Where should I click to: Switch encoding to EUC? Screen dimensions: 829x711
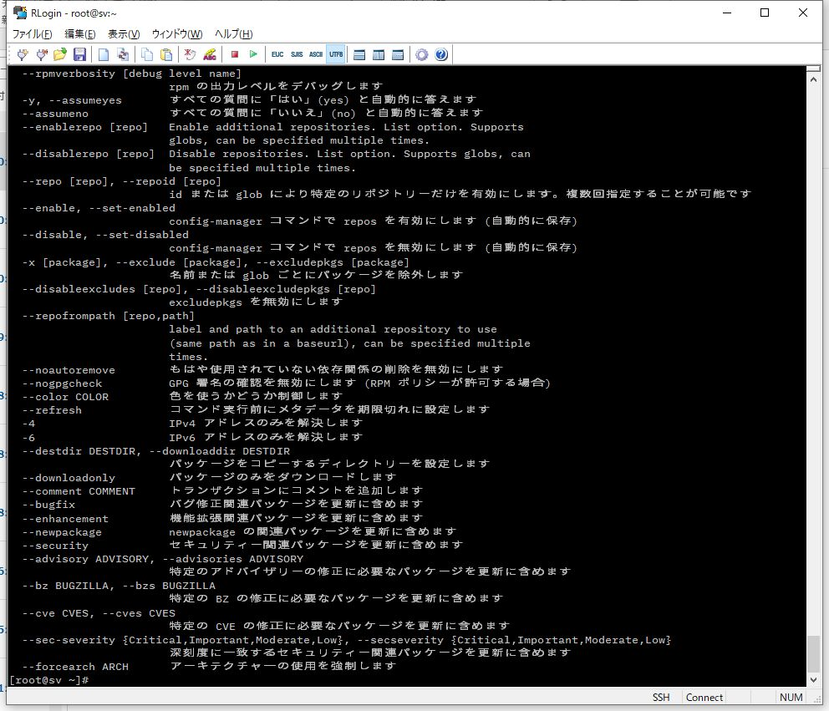click(277, 54)
